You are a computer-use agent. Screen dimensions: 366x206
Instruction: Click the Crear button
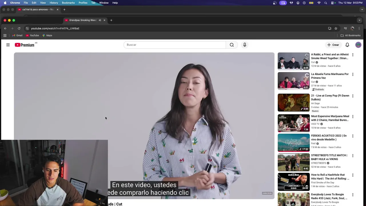pos(333,45)
